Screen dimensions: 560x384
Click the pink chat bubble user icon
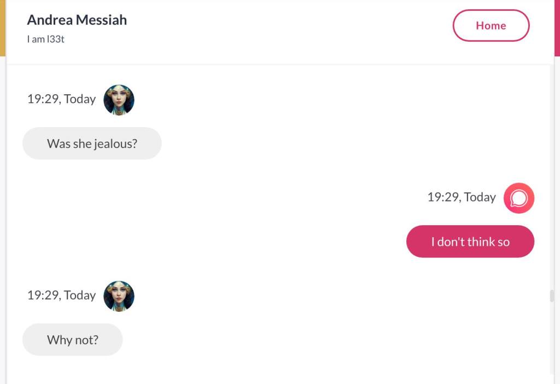518,198
